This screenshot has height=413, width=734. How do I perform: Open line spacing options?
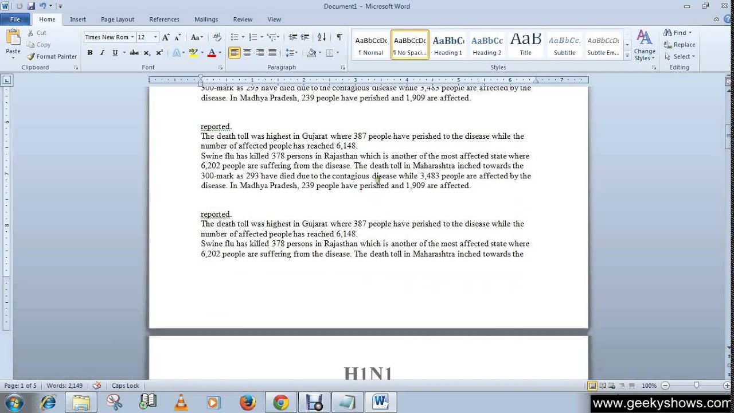click(292, 53)
